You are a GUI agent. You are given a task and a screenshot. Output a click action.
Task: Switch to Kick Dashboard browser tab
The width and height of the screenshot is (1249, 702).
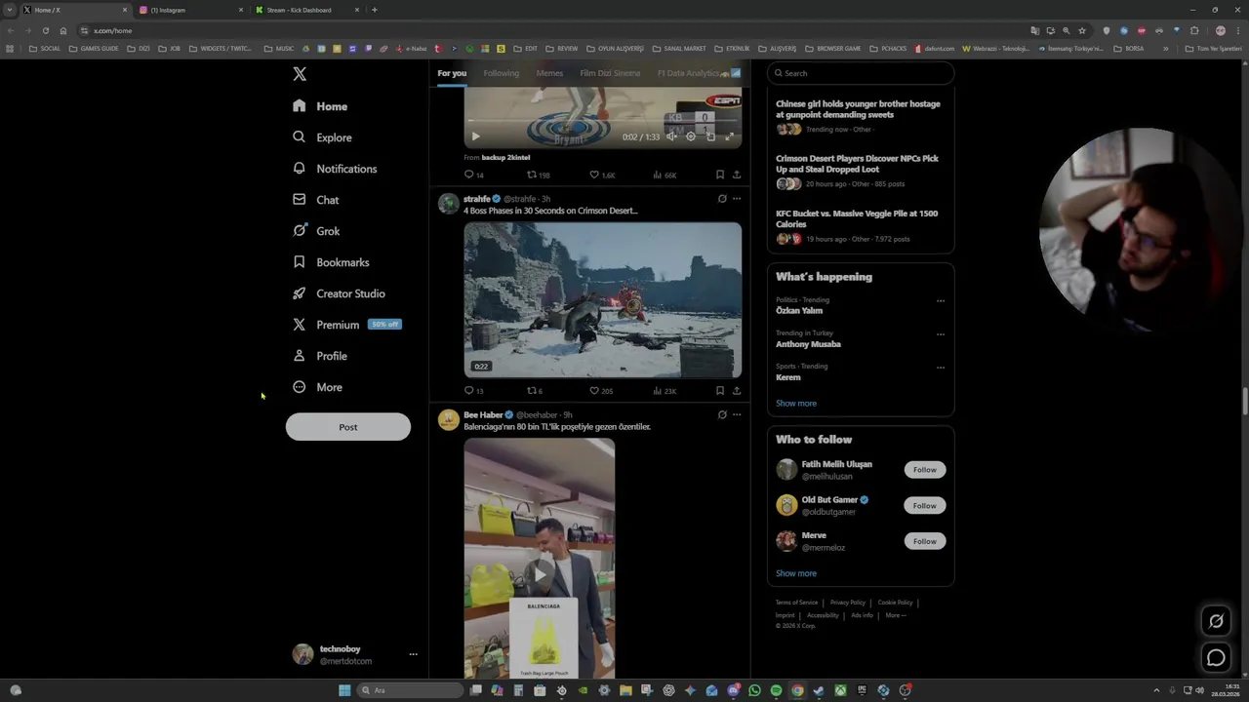pyautogui.click(x=305, y=10)
